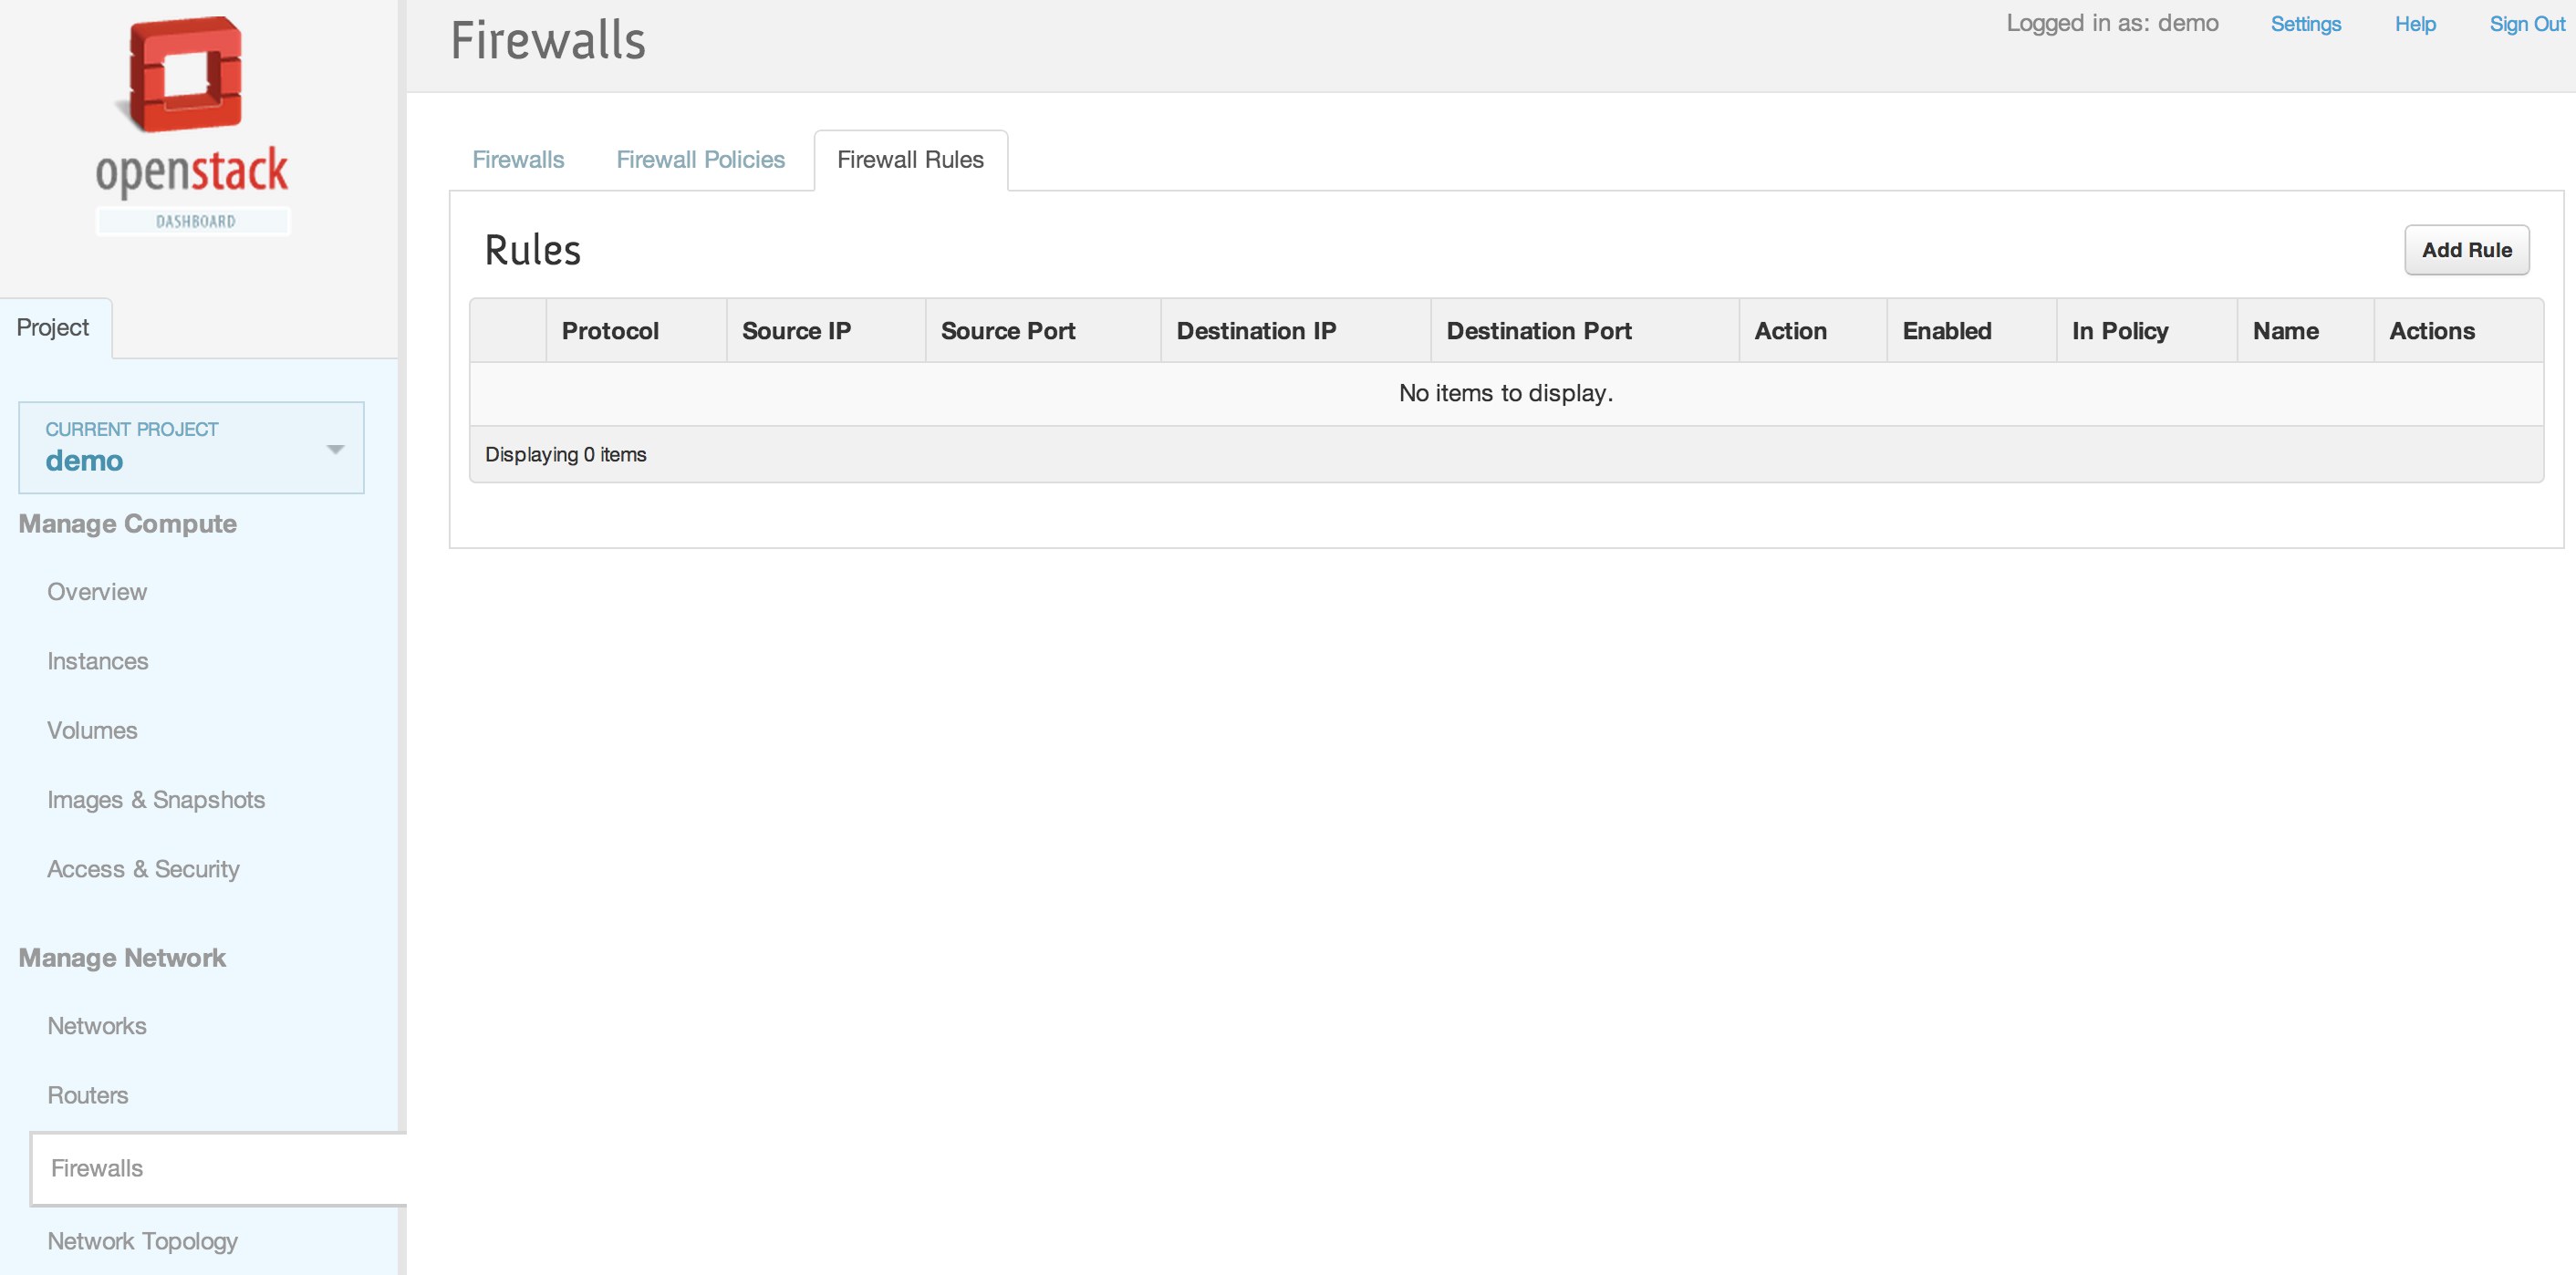Switch to the Firewalls tab

coord(517,160)
